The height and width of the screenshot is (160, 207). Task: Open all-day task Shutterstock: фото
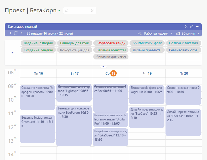[147, 43]
